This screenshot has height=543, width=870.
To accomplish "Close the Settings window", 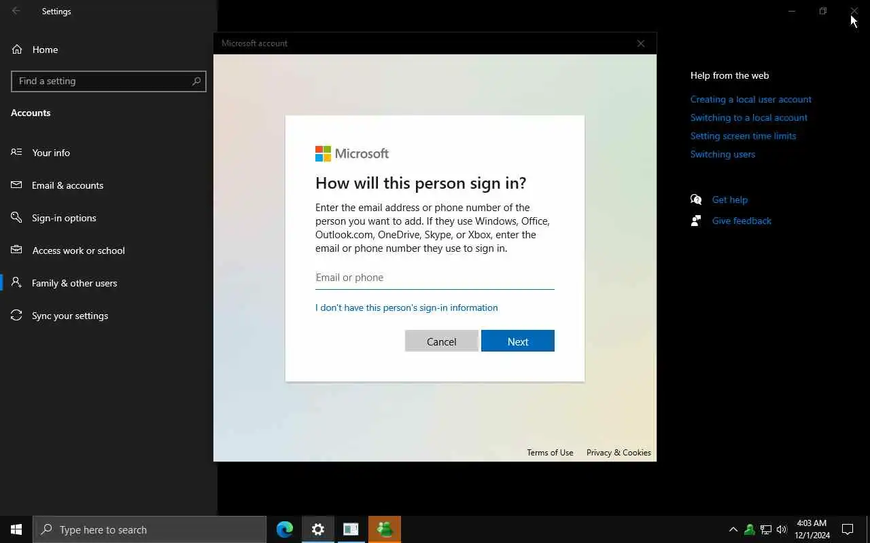I will [x=854, y=11].
